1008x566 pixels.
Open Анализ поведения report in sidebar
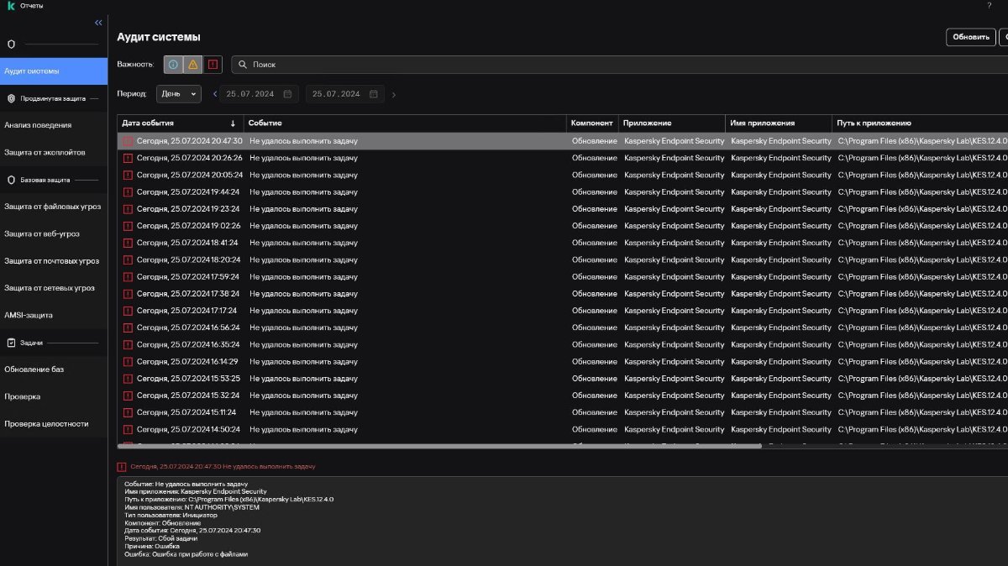(38, 125)
